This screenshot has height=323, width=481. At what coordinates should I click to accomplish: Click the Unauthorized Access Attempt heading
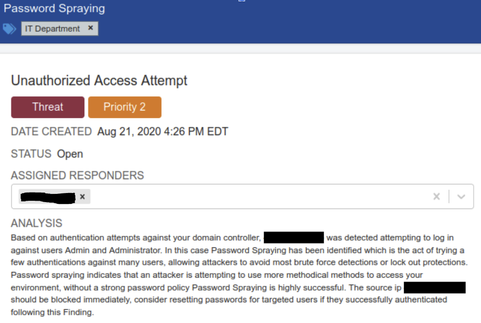click(x=99, y=81)
